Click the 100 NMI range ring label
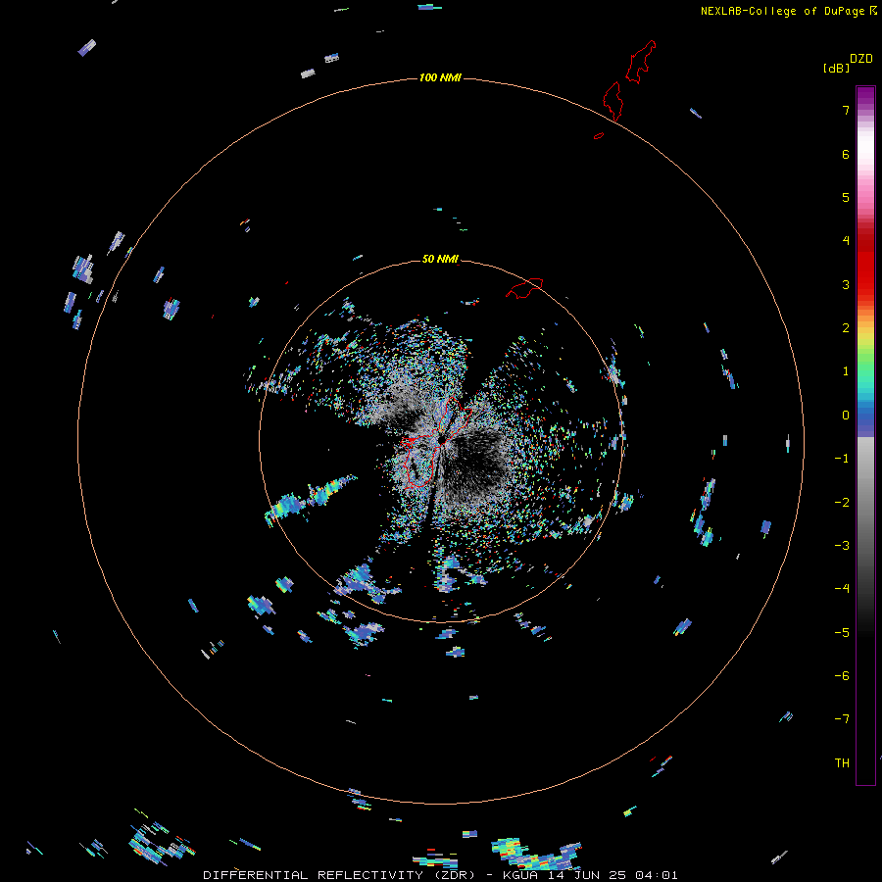 [440, 77]
